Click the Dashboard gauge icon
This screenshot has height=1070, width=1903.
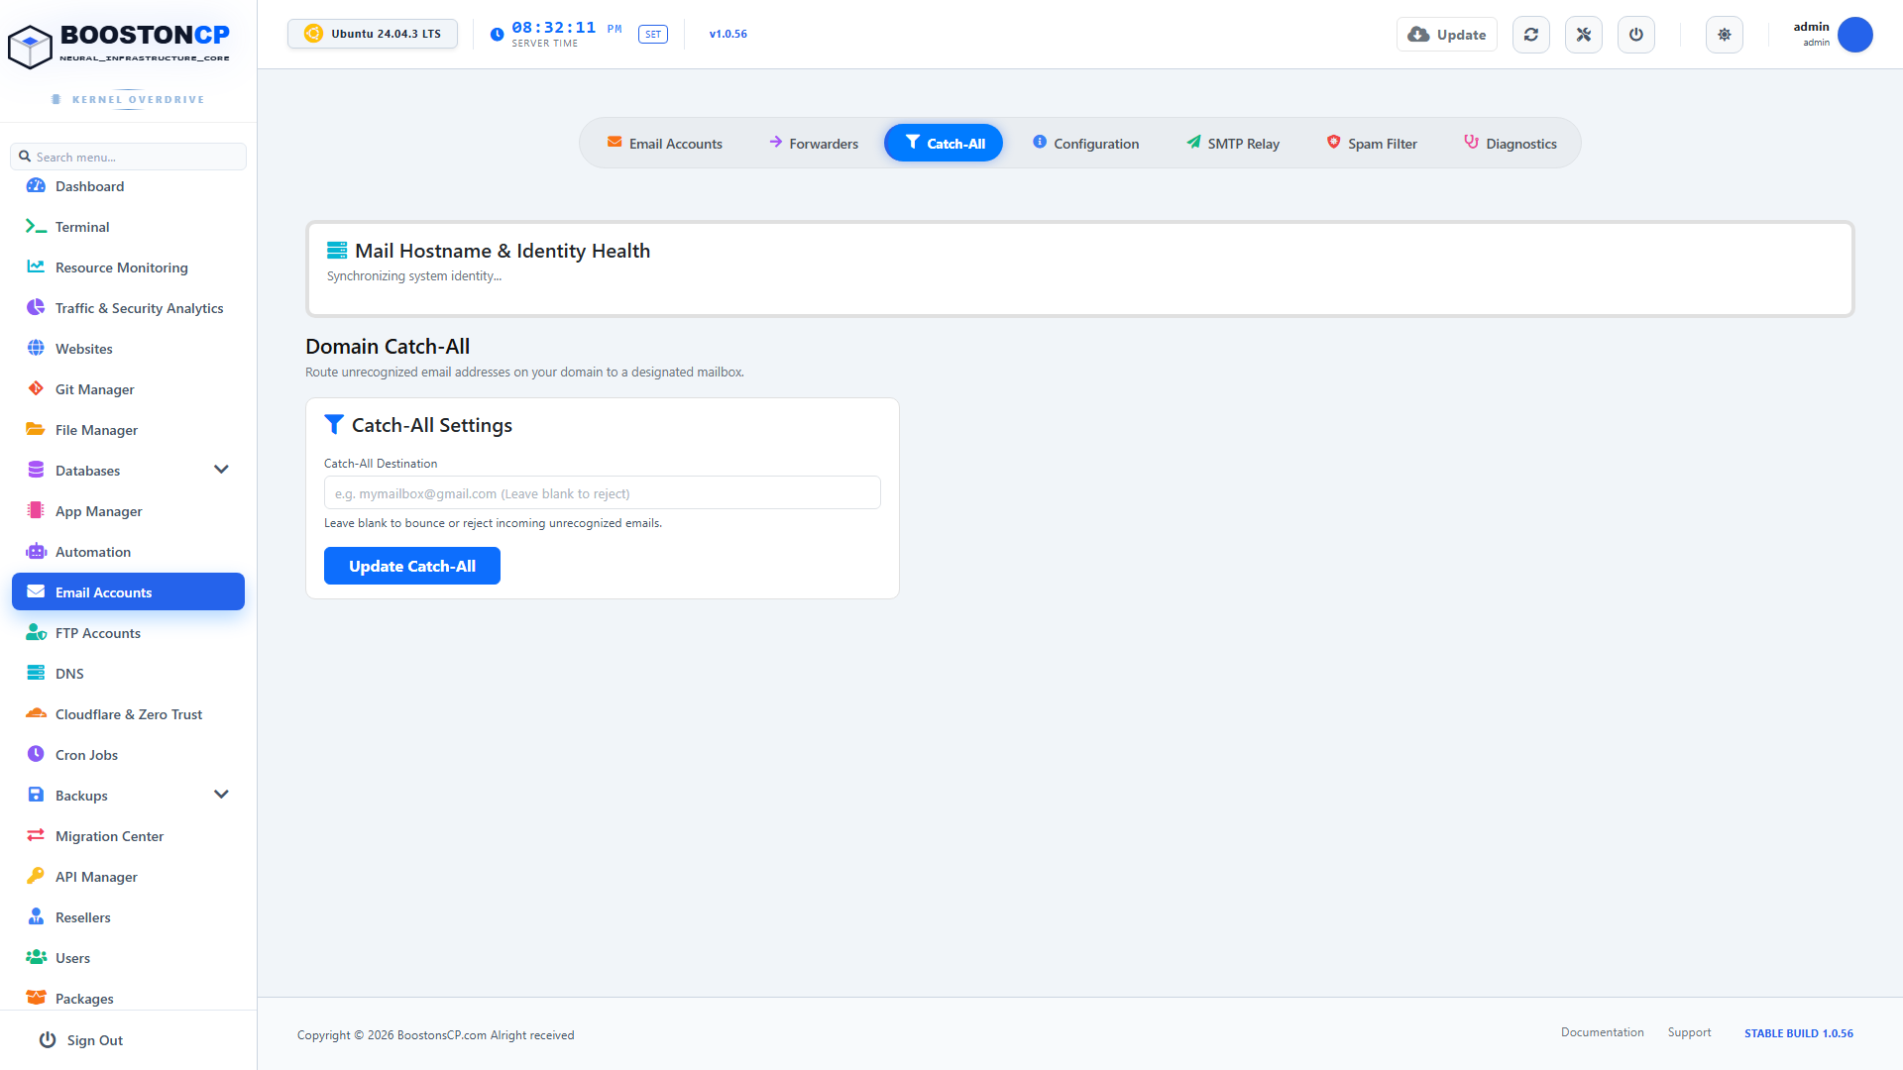[36, 186]
